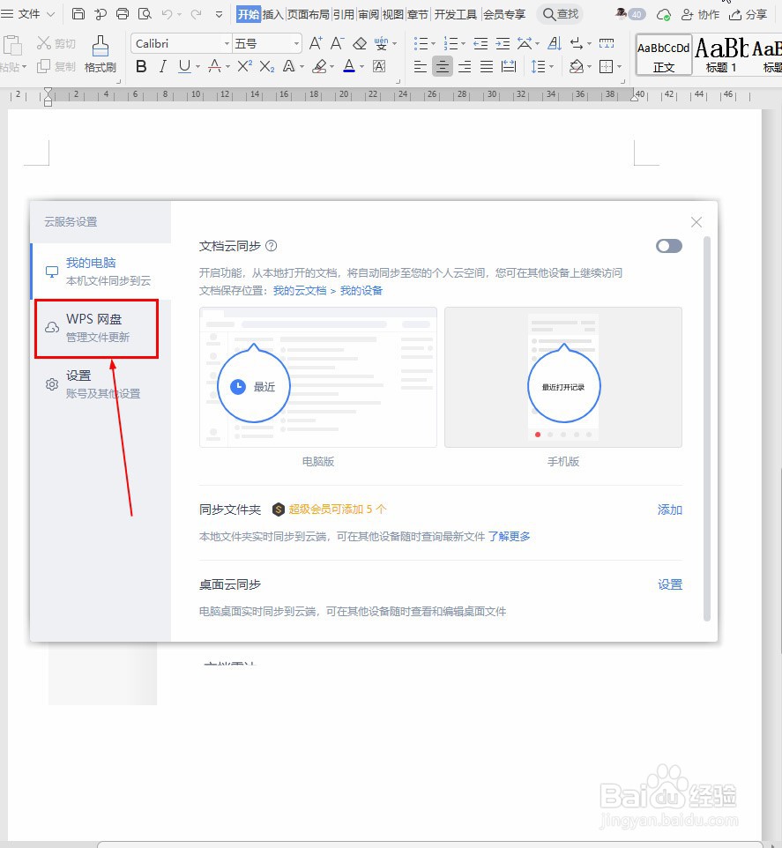
Task: Click the 添加 link for 同步文件夹
Action: click(669, 510)
